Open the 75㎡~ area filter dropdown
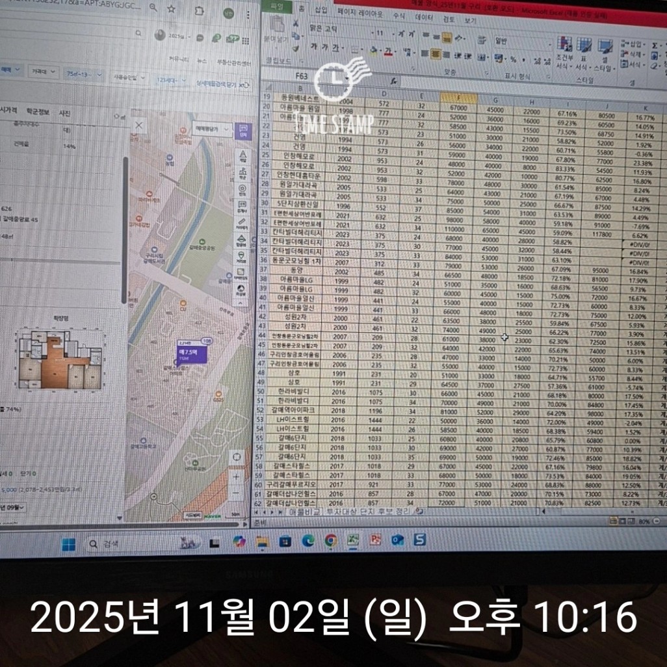This screenshot has width=667, height=667. (83, 75)
